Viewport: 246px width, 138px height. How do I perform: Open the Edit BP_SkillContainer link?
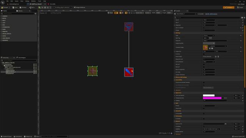point(211,14)
